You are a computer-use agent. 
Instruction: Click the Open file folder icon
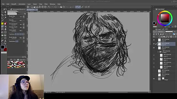click(x=34, y=7)
